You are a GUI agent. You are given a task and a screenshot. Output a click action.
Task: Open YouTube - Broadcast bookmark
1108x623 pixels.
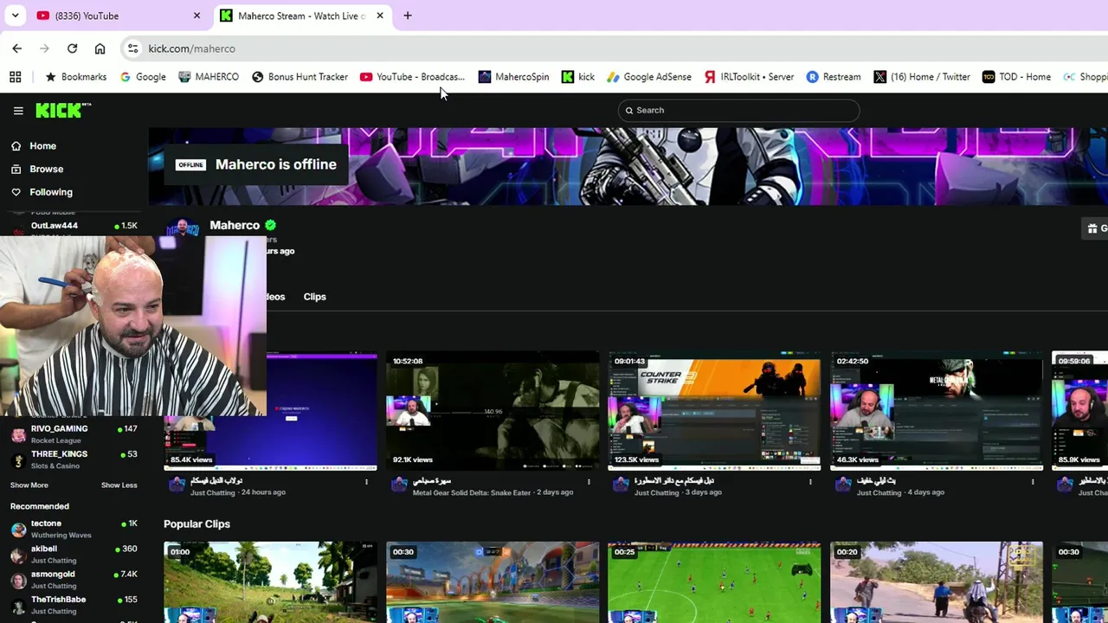[x=413, y=77]
